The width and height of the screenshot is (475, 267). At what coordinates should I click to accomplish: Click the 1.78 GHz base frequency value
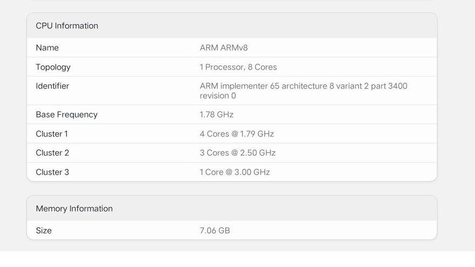click(x=216, y=115)
